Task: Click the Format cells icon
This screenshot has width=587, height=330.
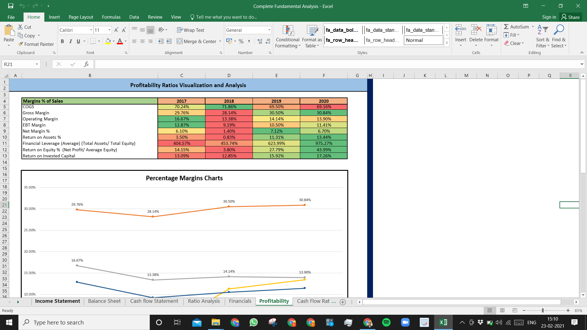Action: coord(491,31)
